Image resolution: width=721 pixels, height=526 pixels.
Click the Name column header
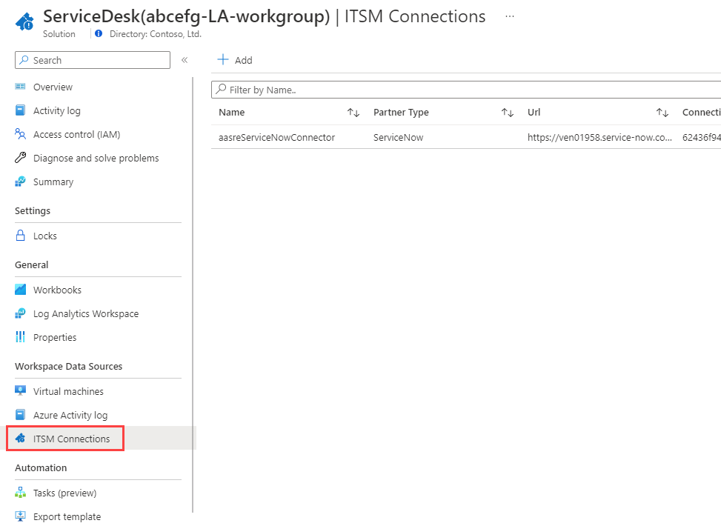coord(231,112)
